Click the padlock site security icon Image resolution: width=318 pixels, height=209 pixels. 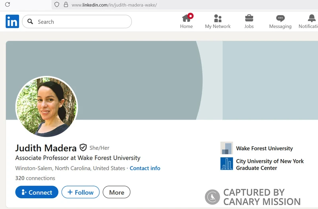click(x=66, y=5)
